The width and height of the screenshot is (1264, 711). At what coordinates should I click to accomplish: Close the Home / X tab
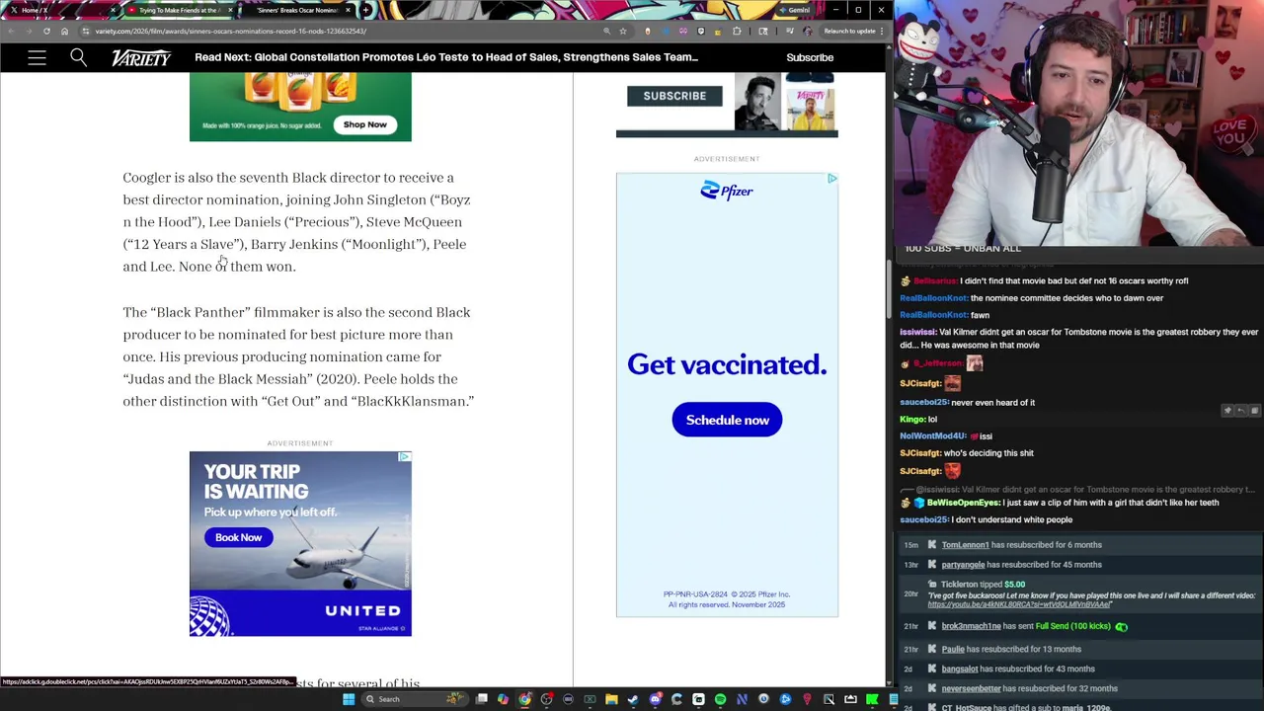tap(113, 10)
